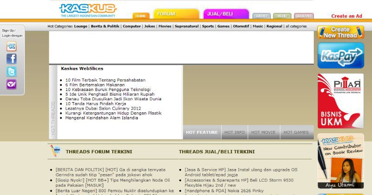Image resolution: width=372 pixels, height=195 pixels.
Task: Open the Otomotif category
Action: [241, 26]
